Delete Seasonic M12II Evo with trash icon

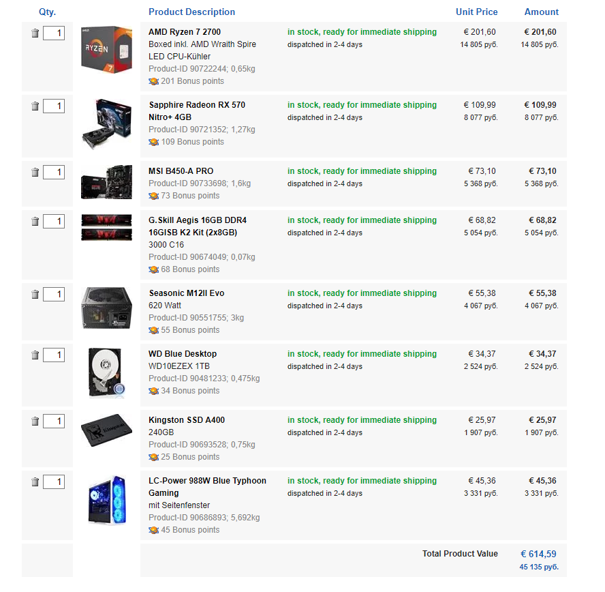pos(35,294)
